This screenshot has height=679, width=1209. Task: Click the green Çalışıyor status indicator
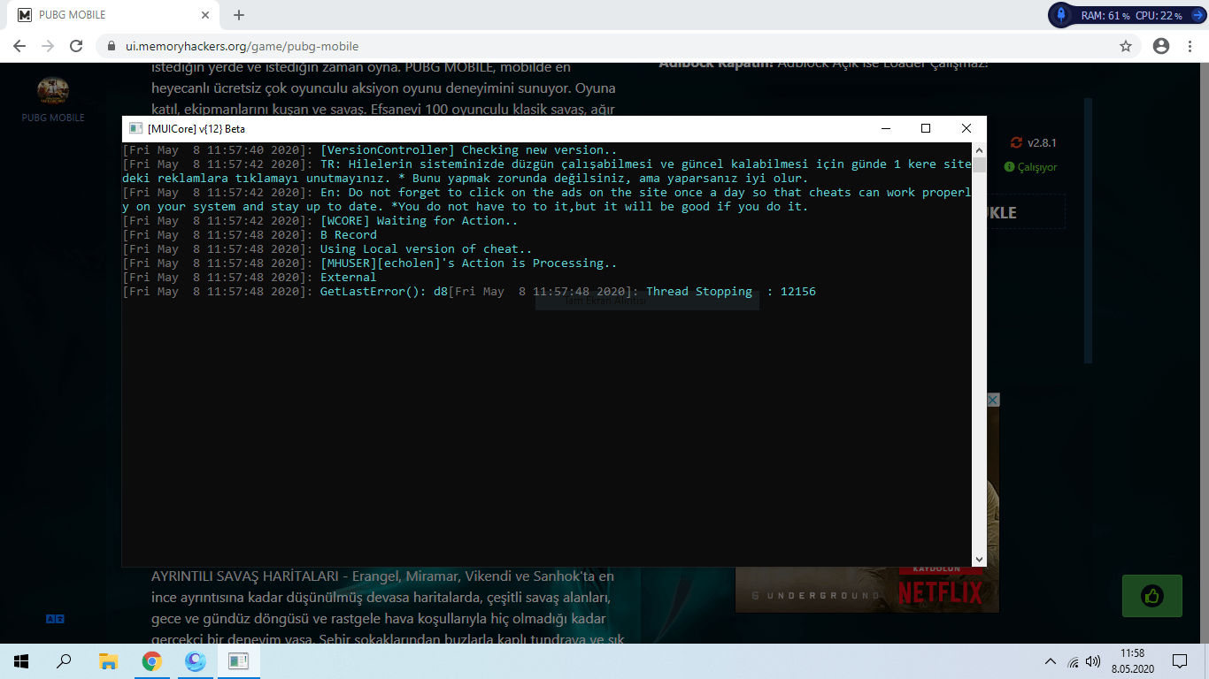(1030, 167)
